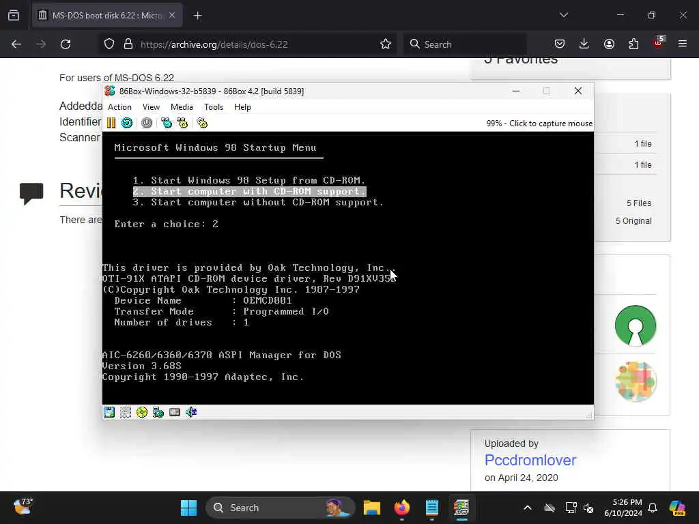Open 86Box machine settings gear icon
This screenshot has height=524, width=699.
[x=202, y=123]
